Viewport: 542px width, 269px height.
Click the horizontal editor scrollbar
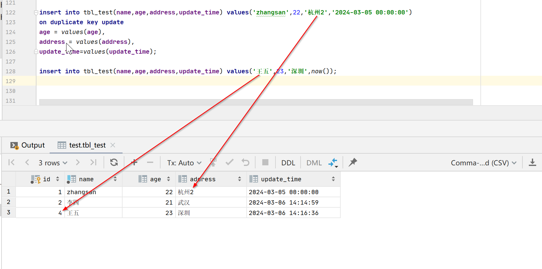pyautogui.click(x=256, y=102)
